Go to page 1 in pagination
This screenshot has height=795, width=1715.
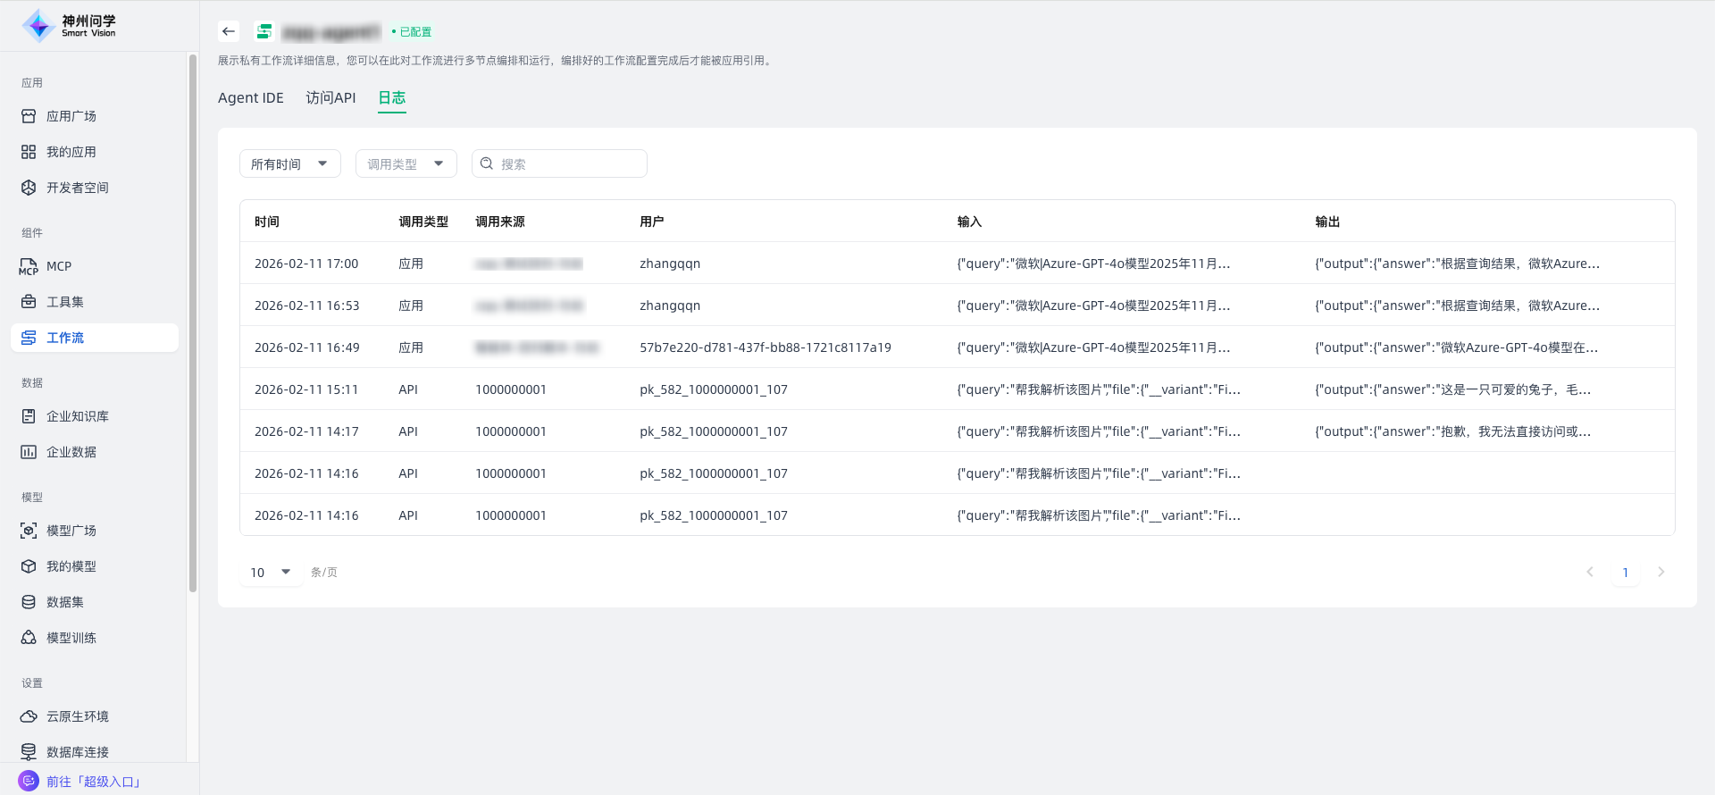1625,572
